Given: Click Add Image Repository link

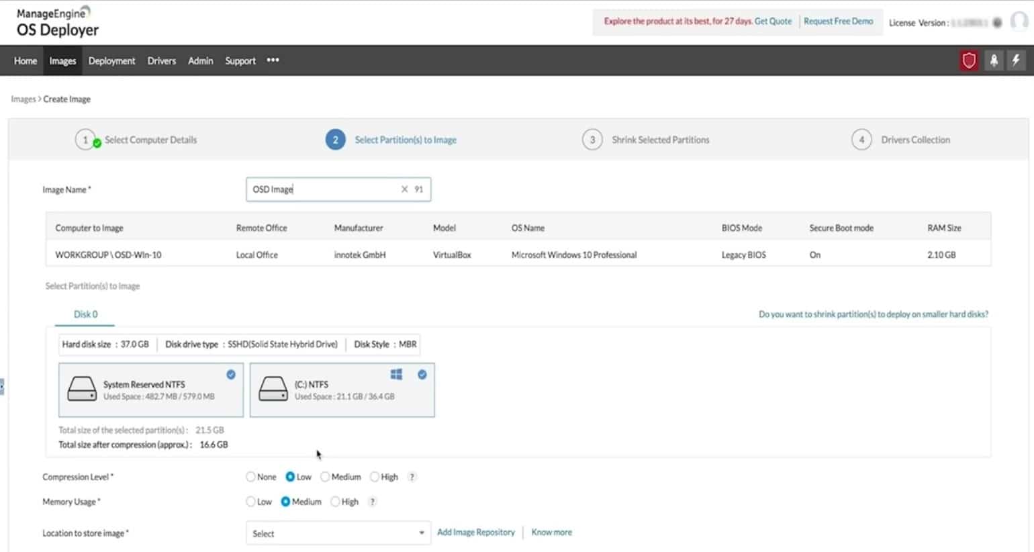Looking at the screenshot, I should tap(476, 532).
